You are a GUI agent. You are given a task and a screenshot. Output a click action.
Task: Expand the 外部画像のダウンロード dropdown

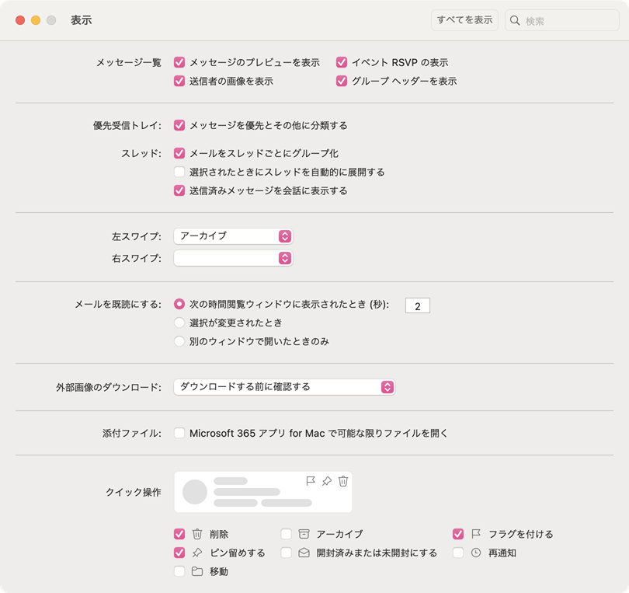(284, 386)
